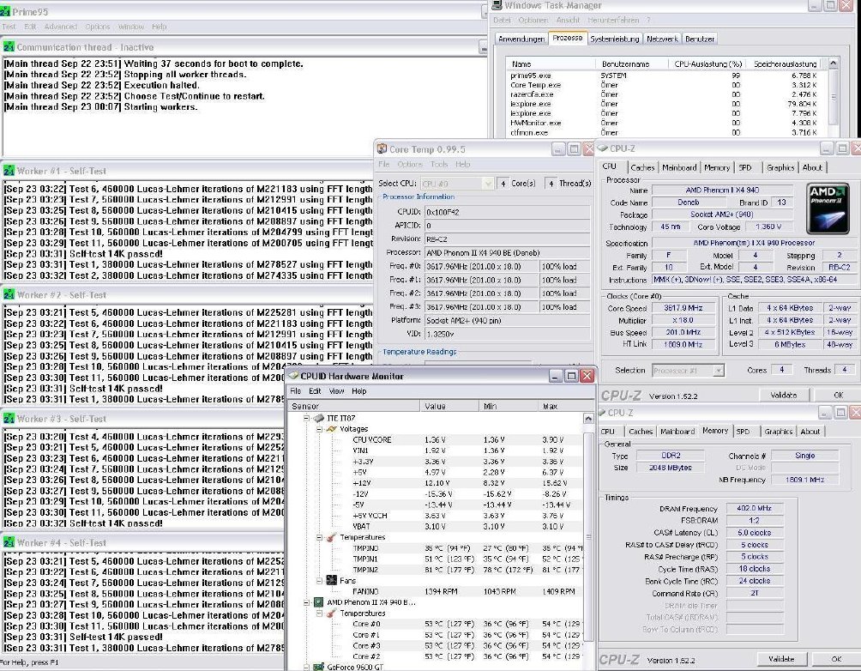Viewport: 861px width, 671px height.
Task: Click the AMD Phenom II logo in CPU-Z
Action: click(828, 209)
